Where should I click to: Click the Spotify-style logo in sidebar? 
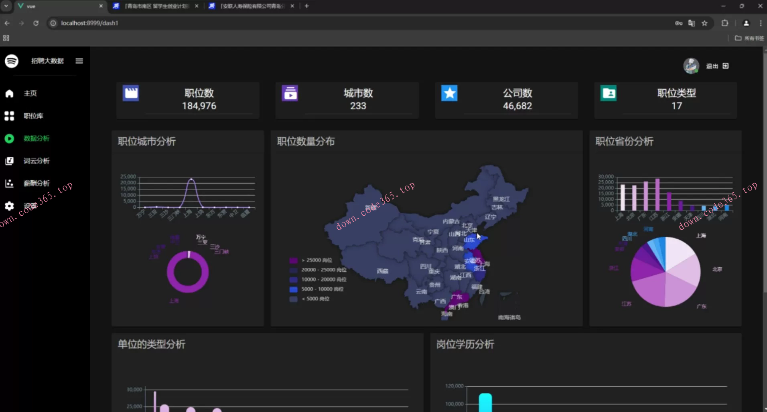pyautogui.click(x=12, y=61)
